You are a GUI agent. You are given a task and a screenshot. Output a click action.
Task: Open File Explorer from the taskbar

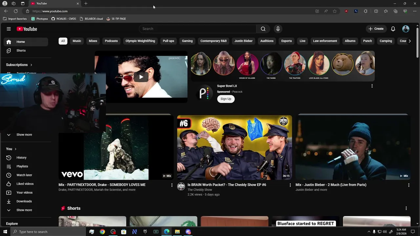[177, 232]
